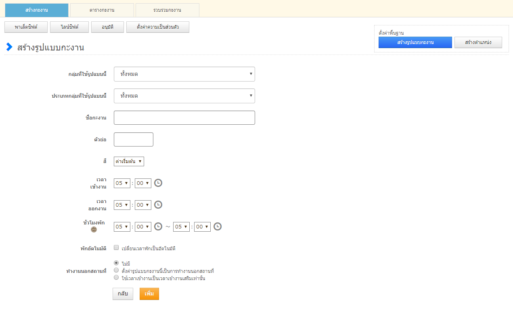Image resolution: width=513 pixels, height=312 pixels.
Task: Add another break row with plus icon
Action: [94, 230]
